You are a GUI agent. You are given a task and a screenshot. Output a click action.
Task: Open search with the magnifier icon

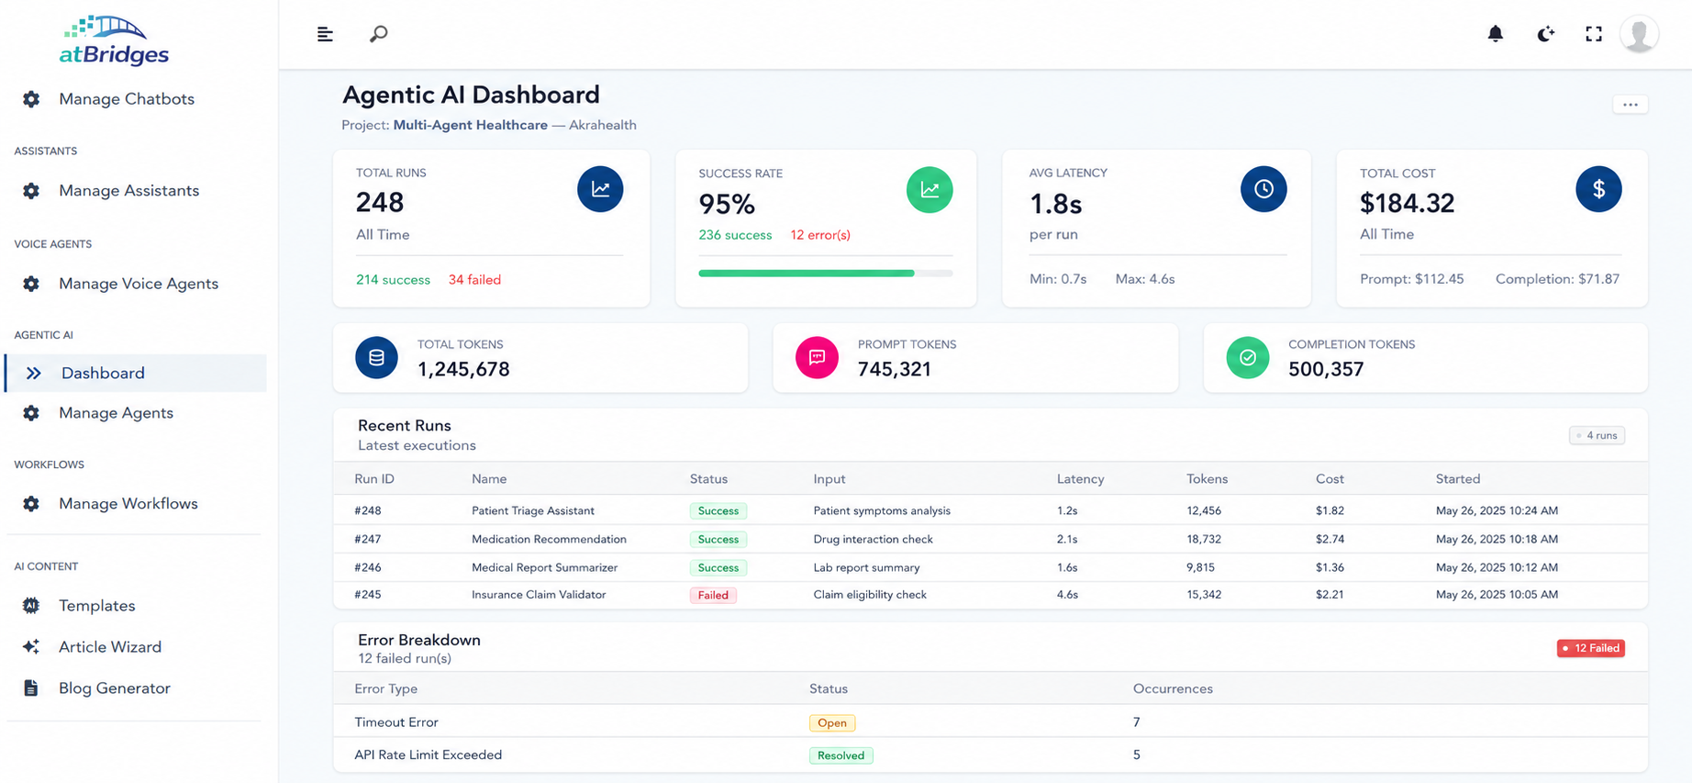point(378,34)
